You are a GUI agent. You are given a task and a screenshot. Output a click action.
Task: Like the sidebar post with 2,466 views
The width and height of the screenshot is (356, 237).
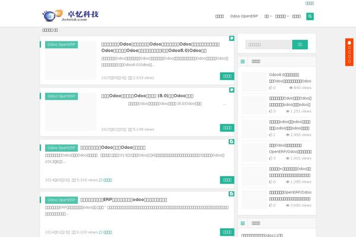point(272,135)
